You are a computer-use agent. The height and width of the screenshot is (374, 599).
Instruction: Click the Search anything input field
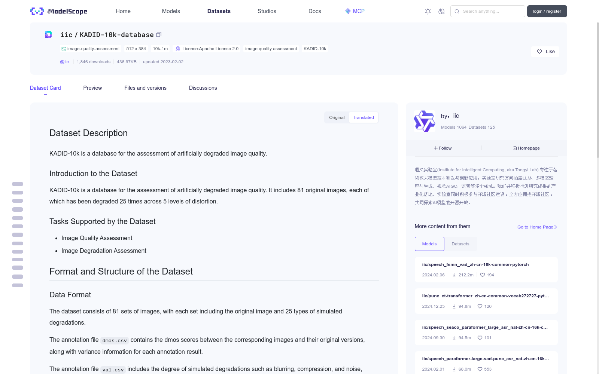(487, 11)
